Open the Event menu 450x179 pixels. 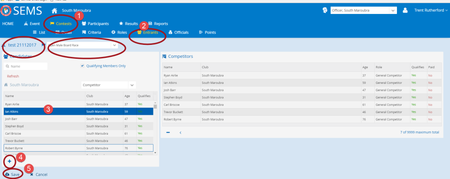tap(32, 24)
